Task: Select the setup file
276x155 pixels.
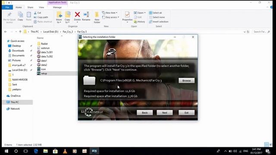Action: (44, 74)
